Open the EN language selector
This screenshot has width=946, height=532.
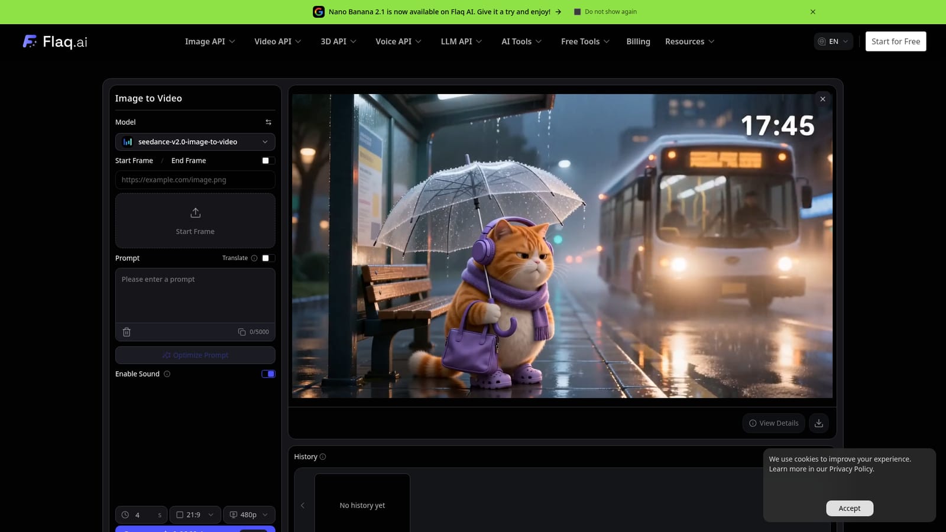834,41
